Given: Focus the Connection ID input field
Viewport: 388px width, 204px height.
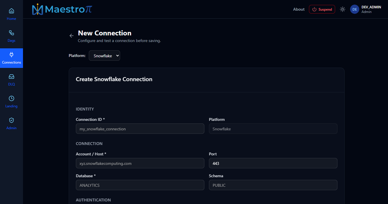Looking at the screenshot, I should pos(140,129).
